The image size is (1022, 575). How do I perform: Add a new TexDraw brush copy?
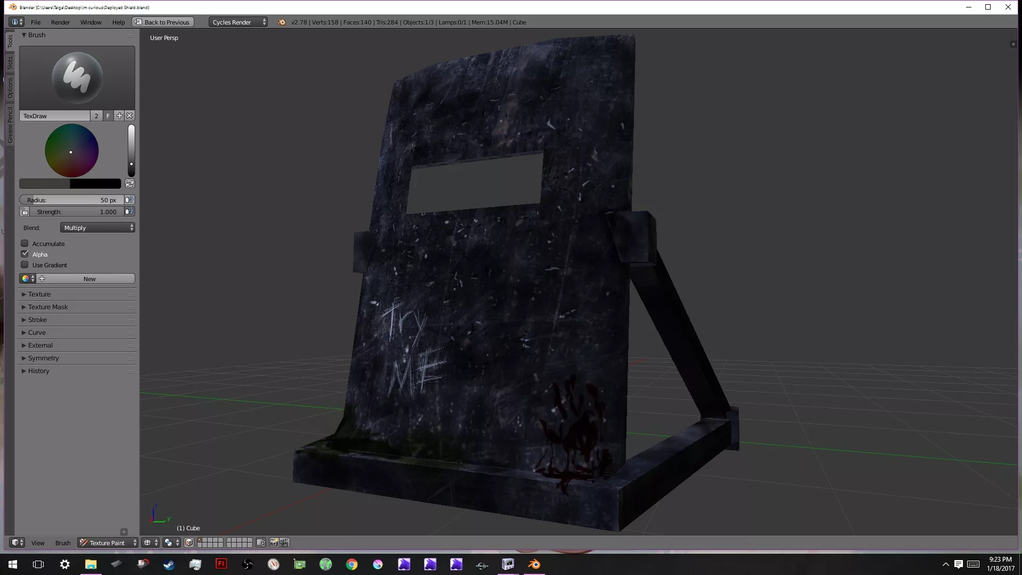119,116
